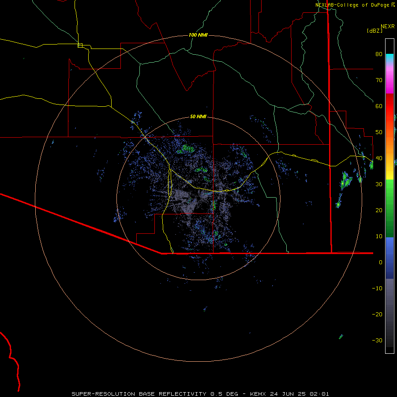Click the 10 dBZ scale value

click(379, 236)
